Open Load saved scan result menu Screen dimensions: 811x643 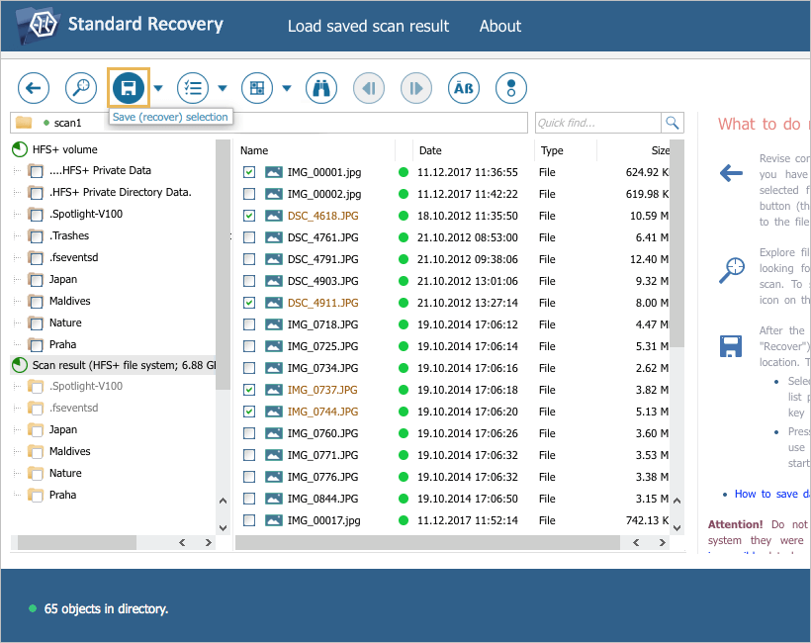(368, 26)
